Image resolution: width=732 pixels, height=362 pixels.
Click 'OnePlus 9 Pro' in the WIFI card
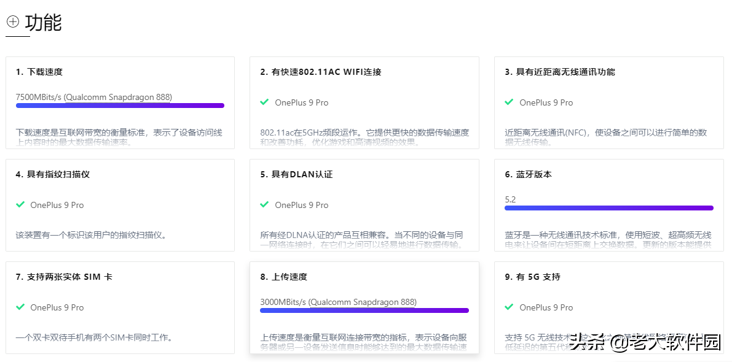[302, 102]
